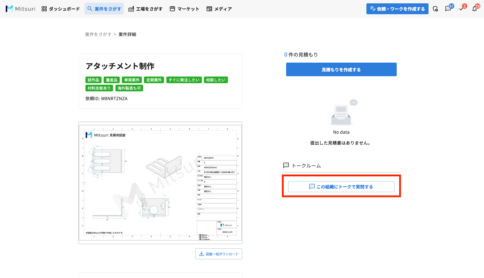The height and width of the screenshot is (278, 484).
Task: Click 提出した見積書はありません text
Action: [341, 143]
